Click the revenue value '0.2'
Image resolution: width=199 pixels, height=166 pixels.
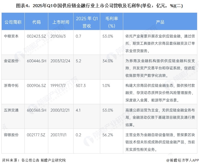[79, 135]
